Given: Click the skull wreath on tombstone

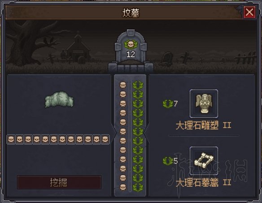Looking at the screenshot, I should point(131,45).
